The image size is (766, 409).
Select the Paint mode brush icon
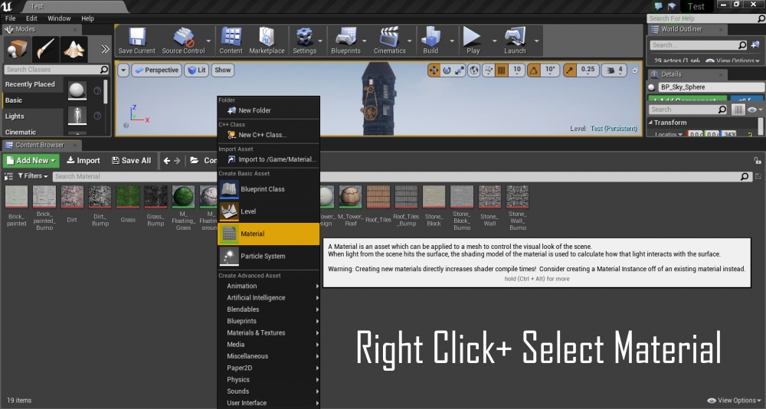pos(45,50)
